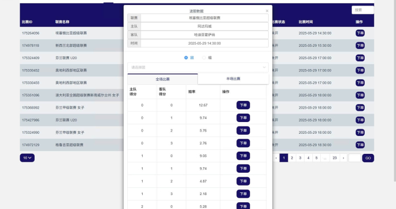The width and height of the screenshot is (396, 209).
Task: Click 下单 for match 175264056
Action: (360, 33)
